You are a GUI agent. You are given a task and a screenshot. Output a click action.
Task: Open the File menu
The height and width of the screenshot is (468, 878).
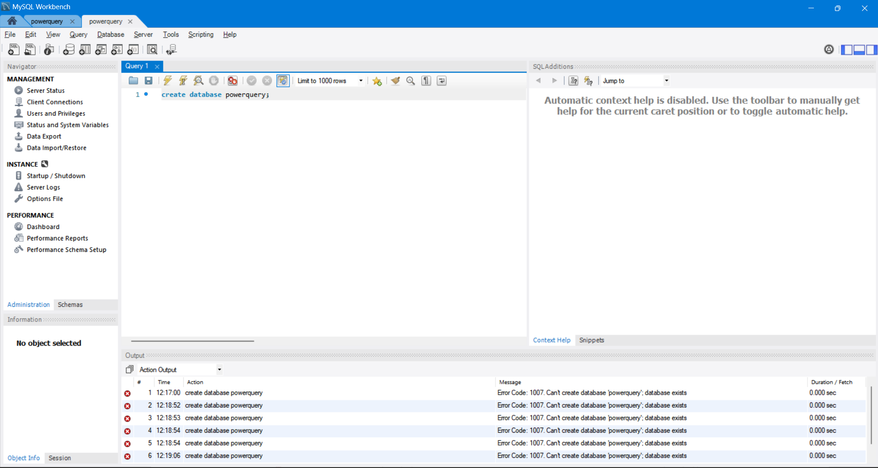pos(10,34)
